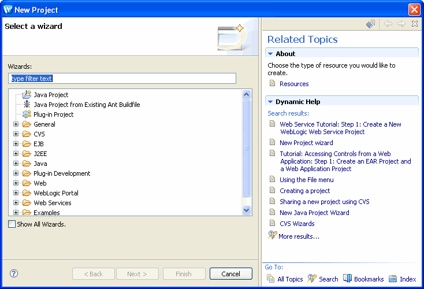This screenshot has width=424, height=289.
Task: Click the New Project wizard document icon
Action: pyautogui.click(x=272, y=142)
